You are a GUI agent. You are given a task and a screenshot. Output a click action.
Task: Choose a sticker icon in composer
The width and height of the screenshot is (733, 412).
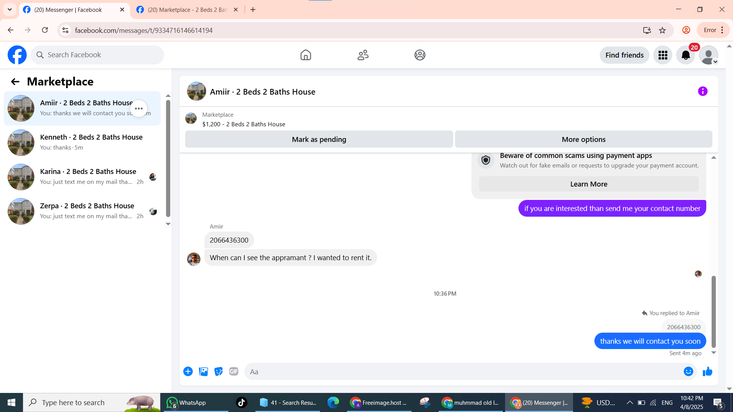[x=218, y=372]
